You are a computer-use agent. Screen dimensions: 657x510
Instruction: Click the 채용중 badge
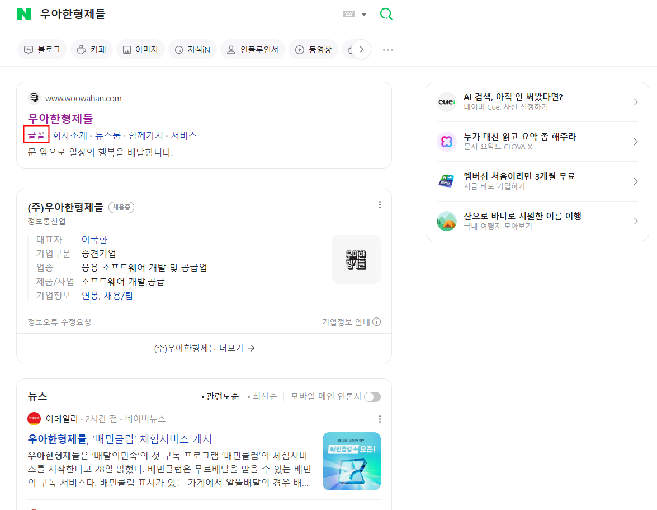121,207
